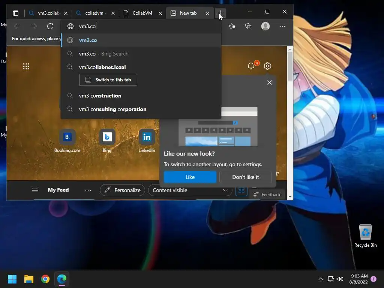Expand the Content visible dropdown
The width and height of the screenshot is (384, 288).
tap(190, 190)
